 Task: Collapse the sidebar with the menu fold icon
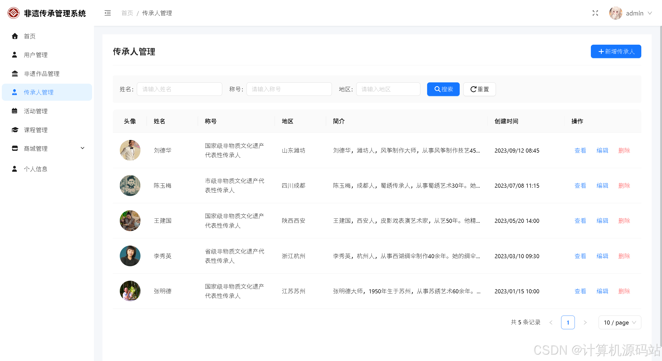tap(108, 13)
